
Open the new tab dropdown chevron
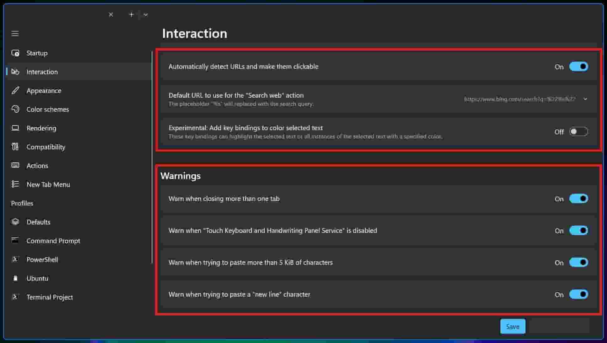tap(145, 15)
